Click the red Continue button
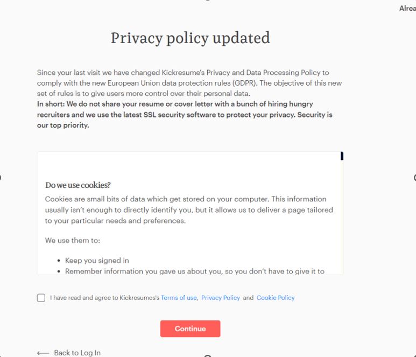The width and height of the screenshot is (416, 357). click(x=190, y=328)
